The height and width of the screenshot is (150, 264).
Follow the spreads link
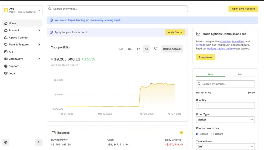click(201, 45)
